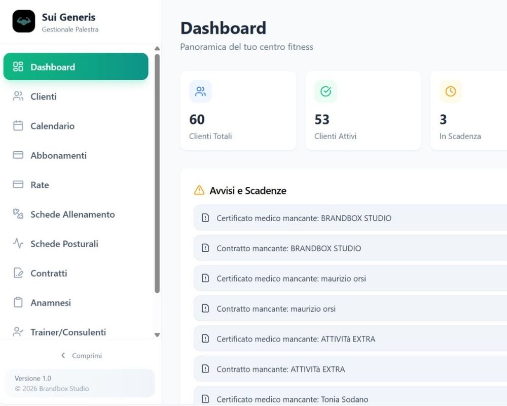Collapse the sidebar with Comprimi
Image resolution: width=507 pixels, height=406 pixels.
click(x=81, y=355)
